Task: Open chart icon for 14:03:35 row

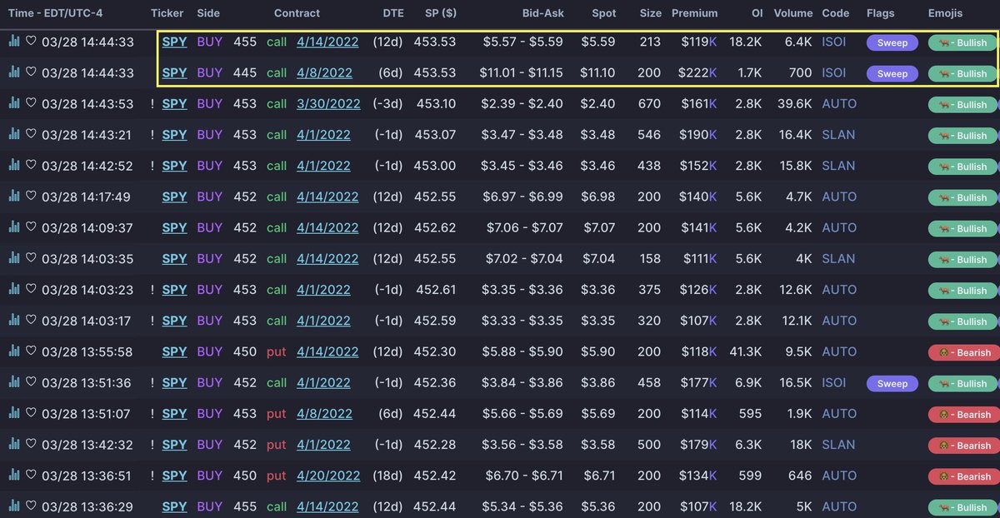Action: pyautogui.click(x=14, y=258)
